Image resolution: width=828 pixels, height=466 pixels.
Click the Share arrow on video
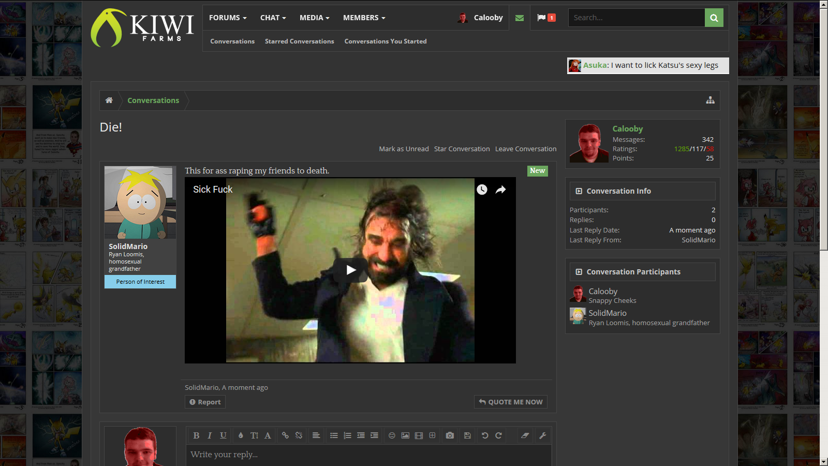tap(500, 190)
